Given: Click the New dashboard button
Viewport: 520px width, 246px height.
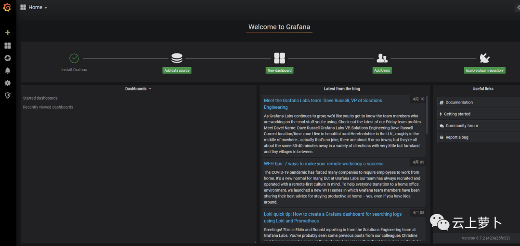Looking at the screenshot, I should [280, 70].
